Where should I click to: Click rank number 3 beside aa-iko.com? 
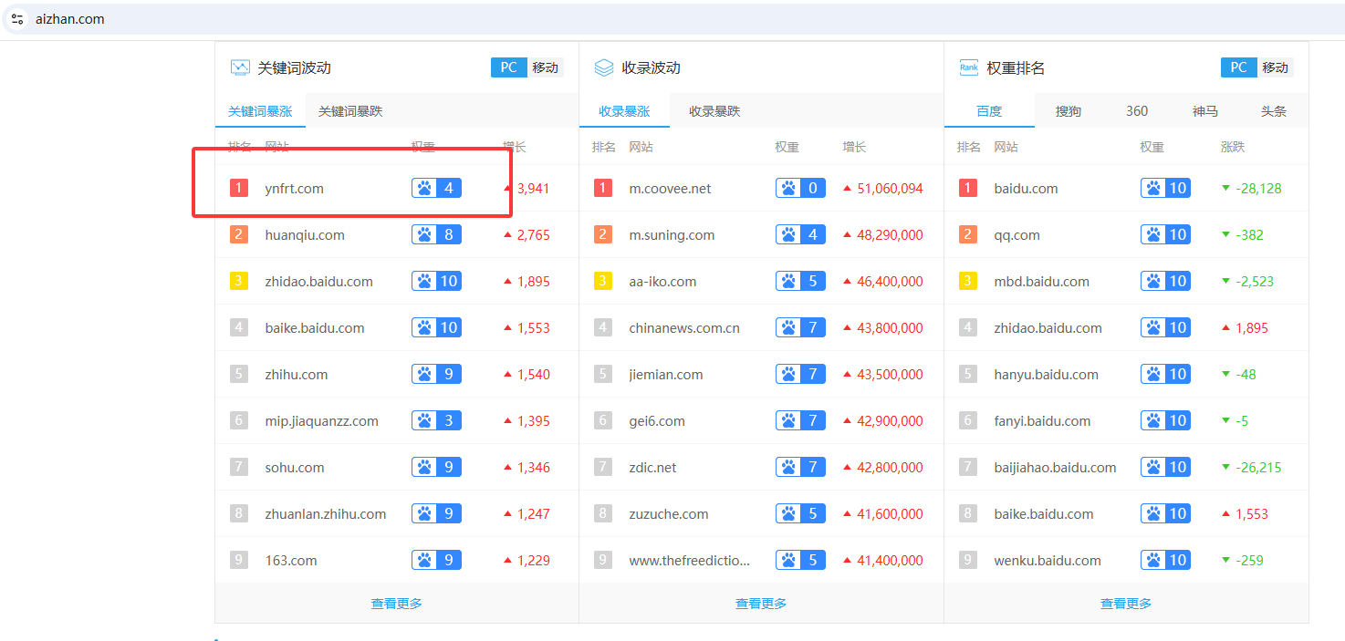(603, 281)
